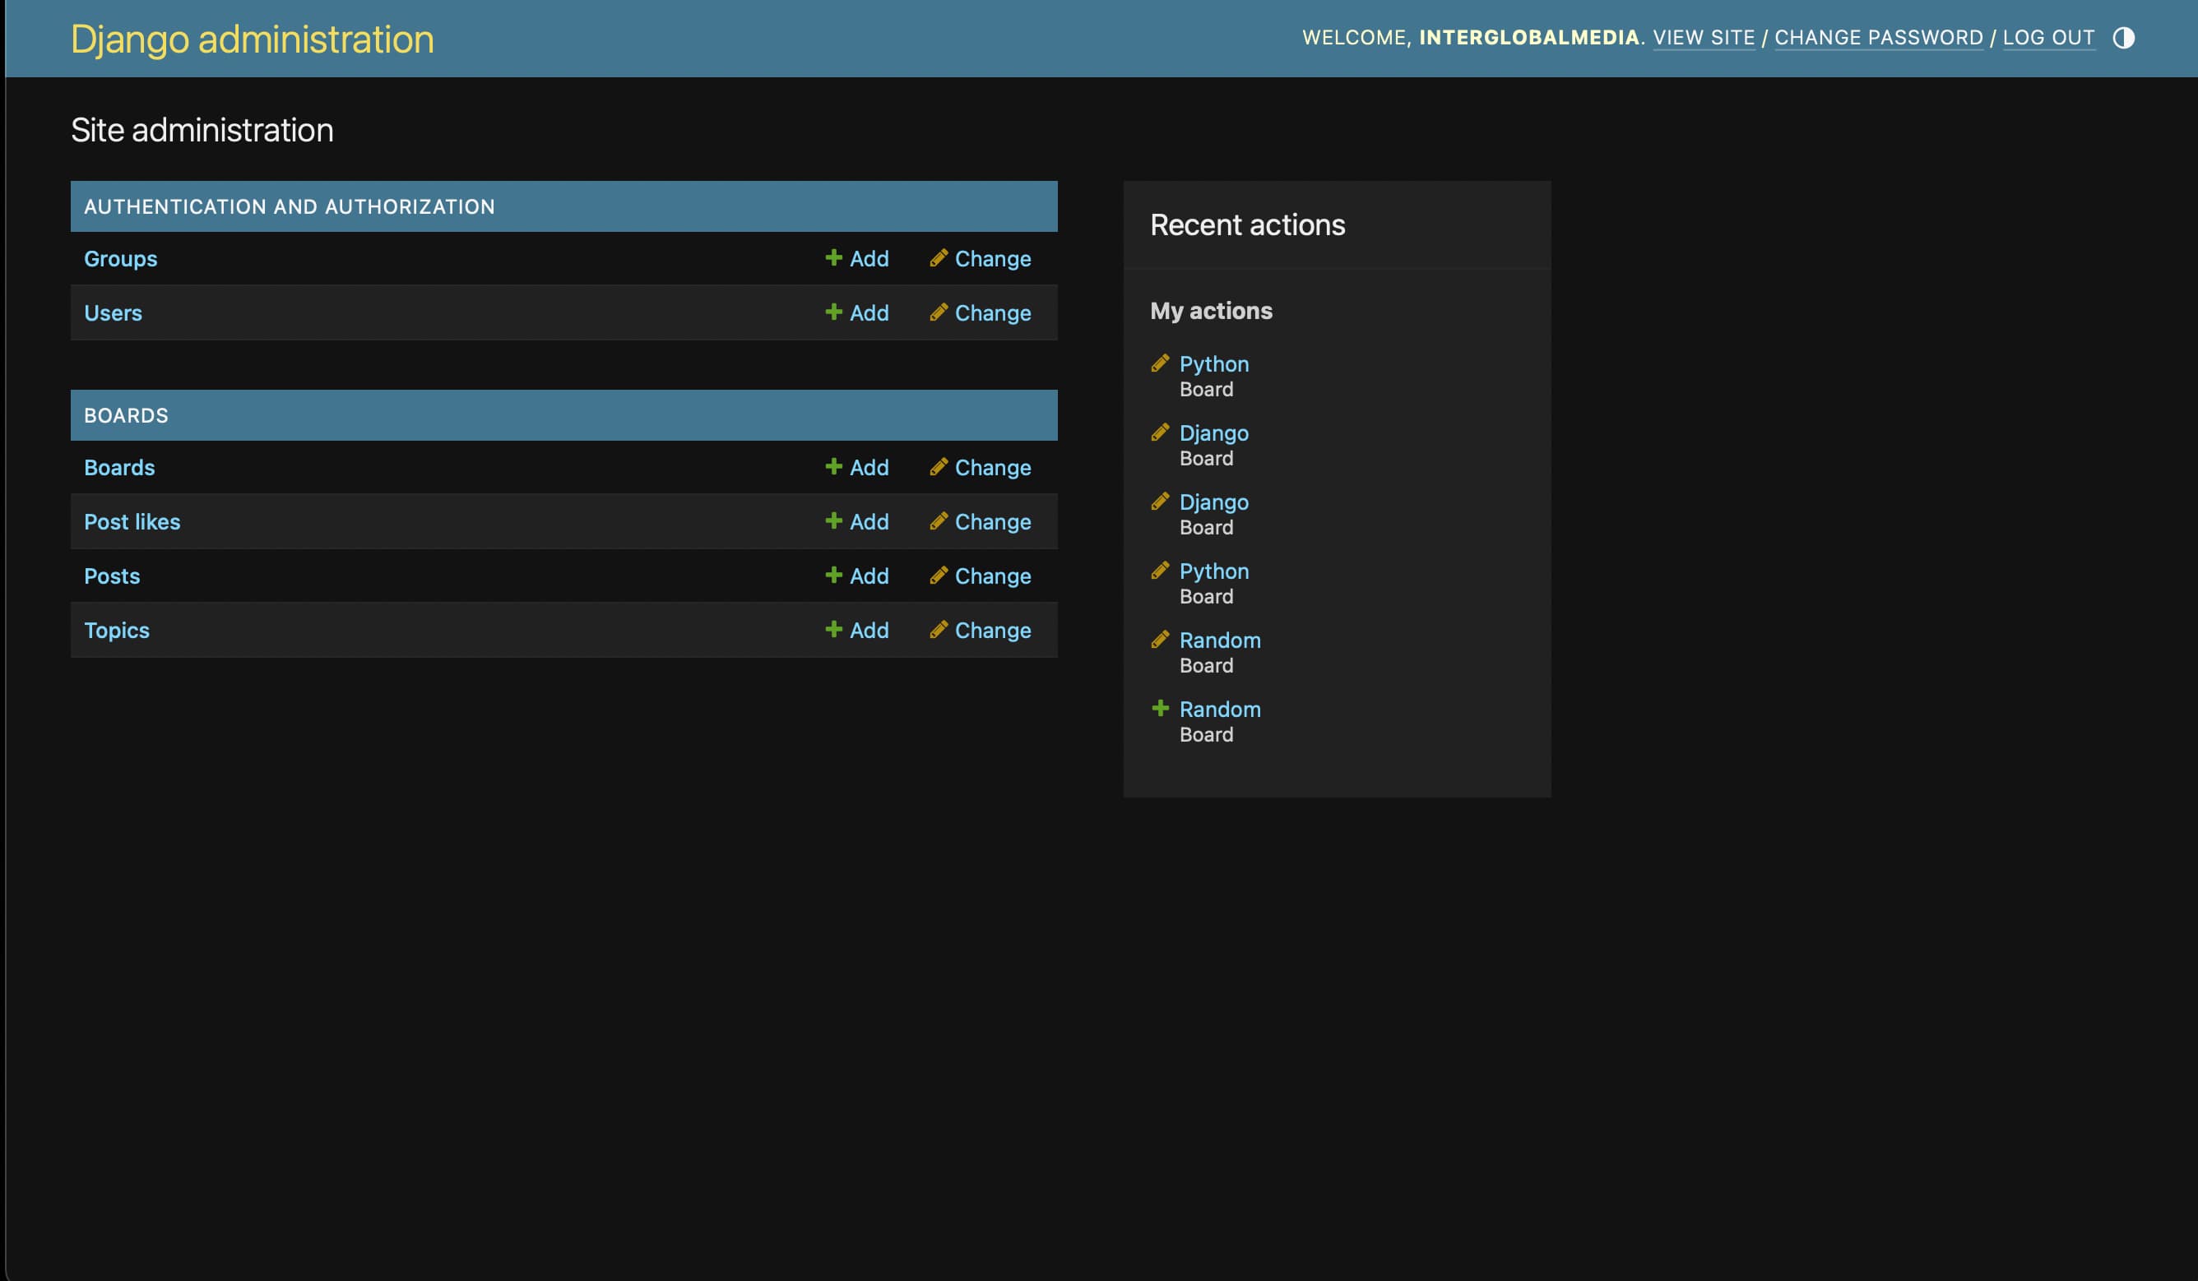Screen dimensions: 2198x1281
Task: Select the Add text link for Post likes
Action: tap(869, 521)
